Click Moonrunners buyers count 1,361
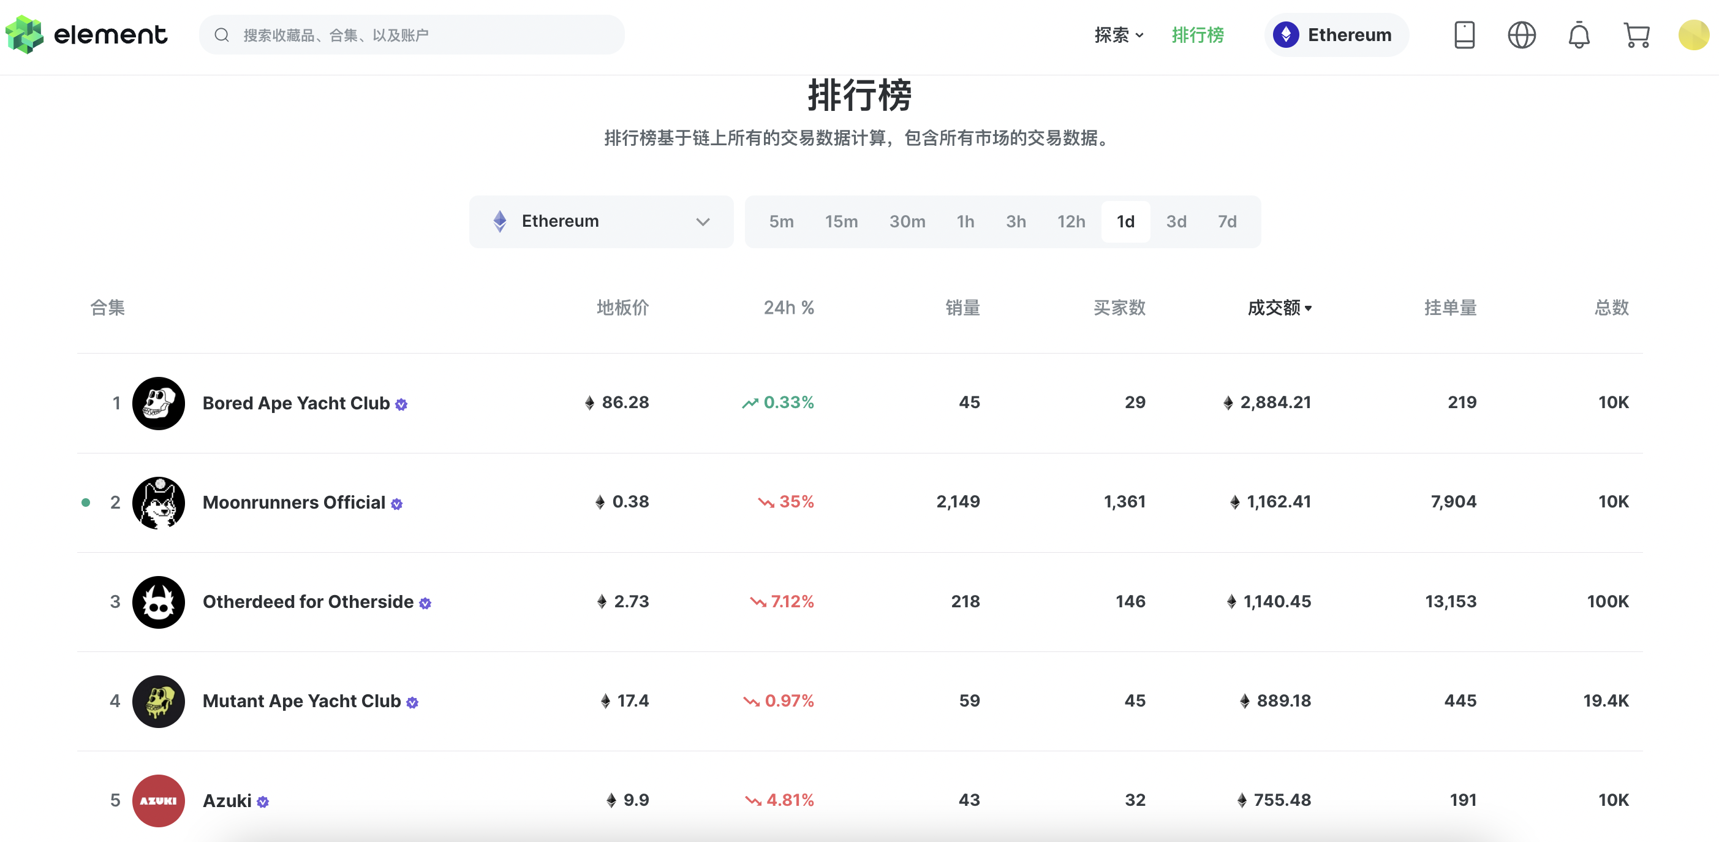This screenshot has width=1719, height=842. 1124,502
